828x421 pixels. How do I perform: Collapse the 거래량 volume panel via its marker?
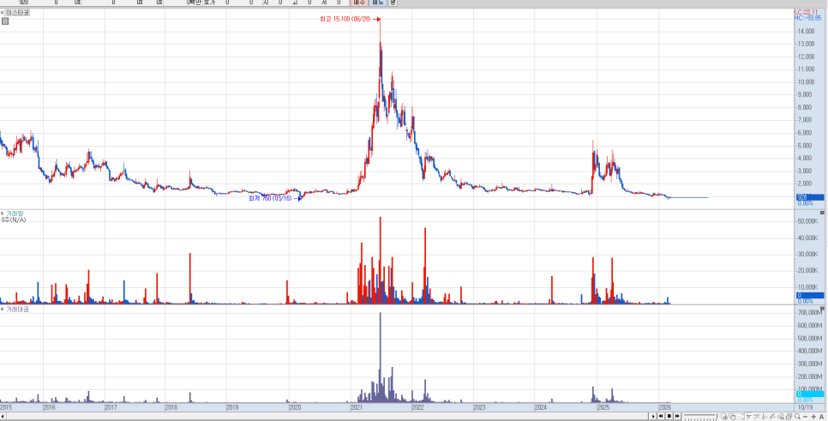click(2, 213)
